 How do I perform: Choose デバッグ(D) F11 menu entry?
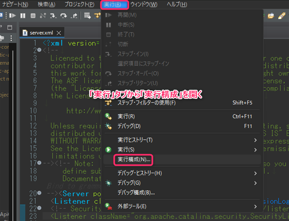(182, 126)
